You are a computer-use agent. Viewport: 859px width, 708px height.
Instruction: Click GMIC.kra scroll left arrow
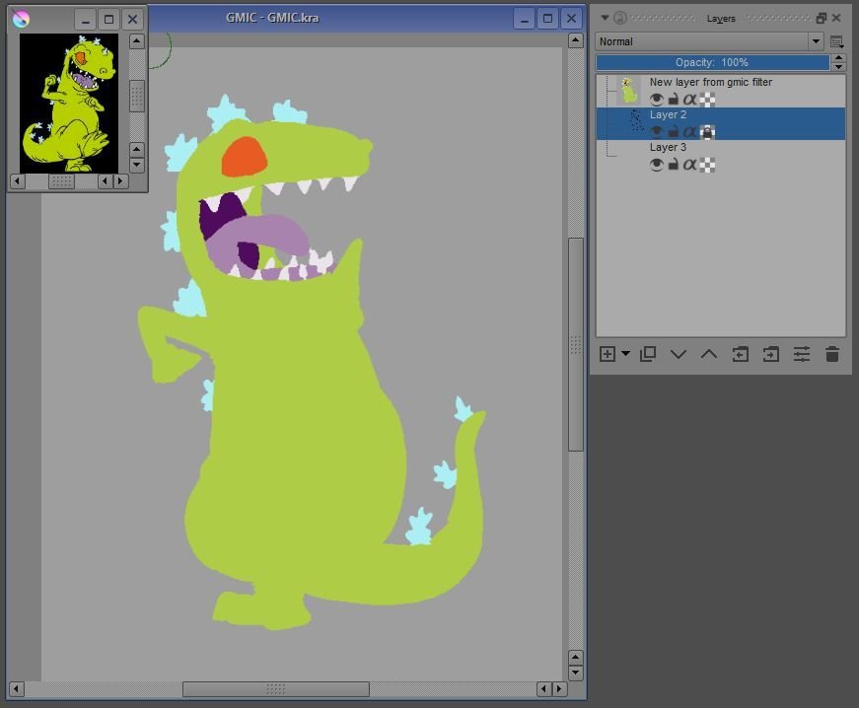pyautogui.click(x=17, y=689)
